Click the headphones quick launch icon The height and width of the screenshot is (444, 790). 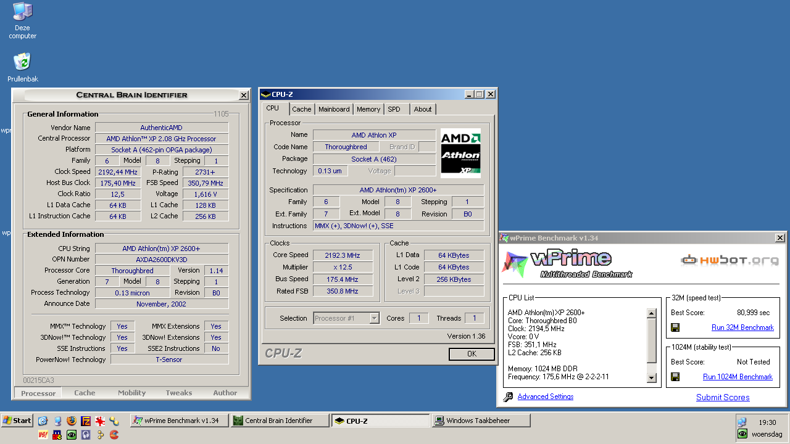(86, 435)
